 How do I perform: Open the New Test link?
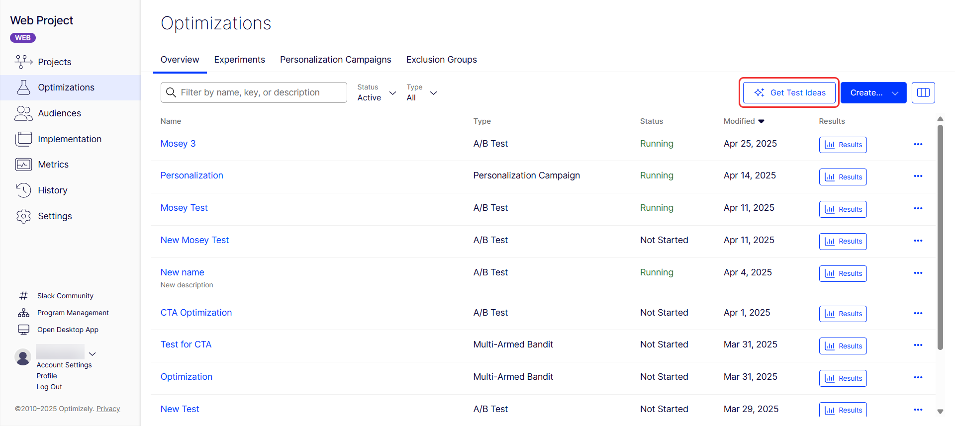(180, 409)
